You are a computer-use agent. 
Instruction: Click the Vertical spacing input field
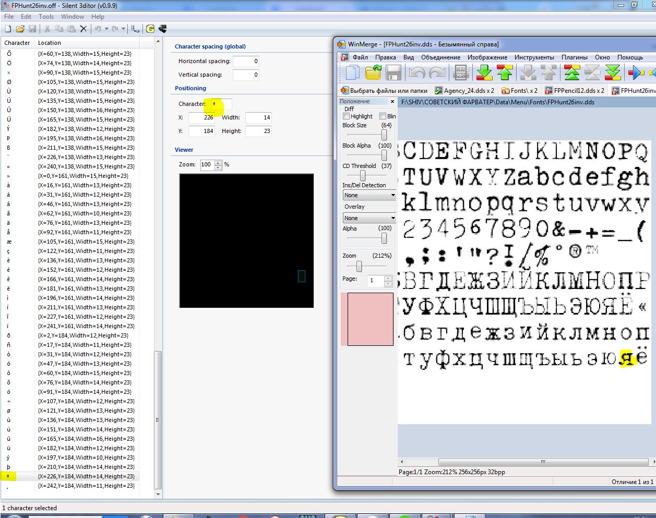(246, 75)
